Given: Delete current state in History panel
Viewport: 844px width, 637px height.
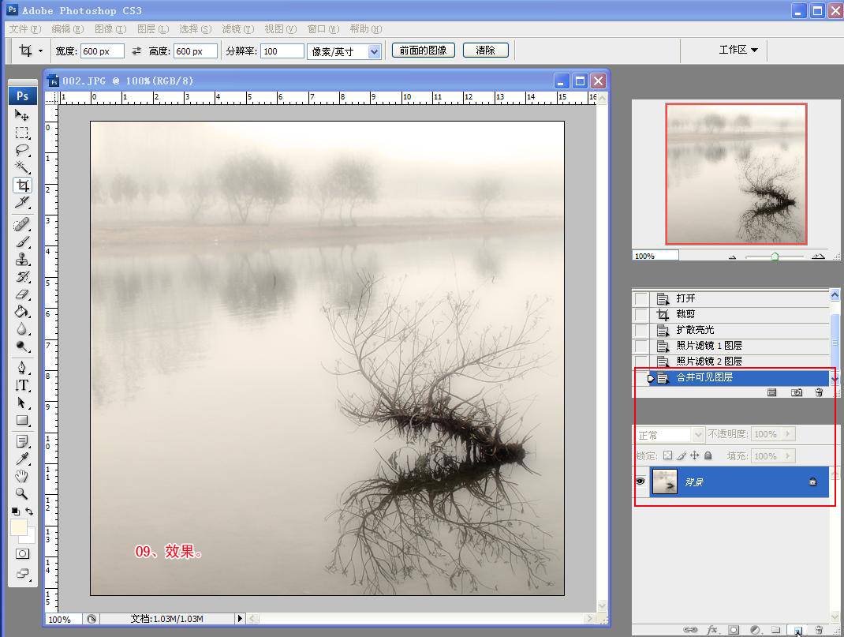Looking at the screenshot, I should tap(819, 392).
